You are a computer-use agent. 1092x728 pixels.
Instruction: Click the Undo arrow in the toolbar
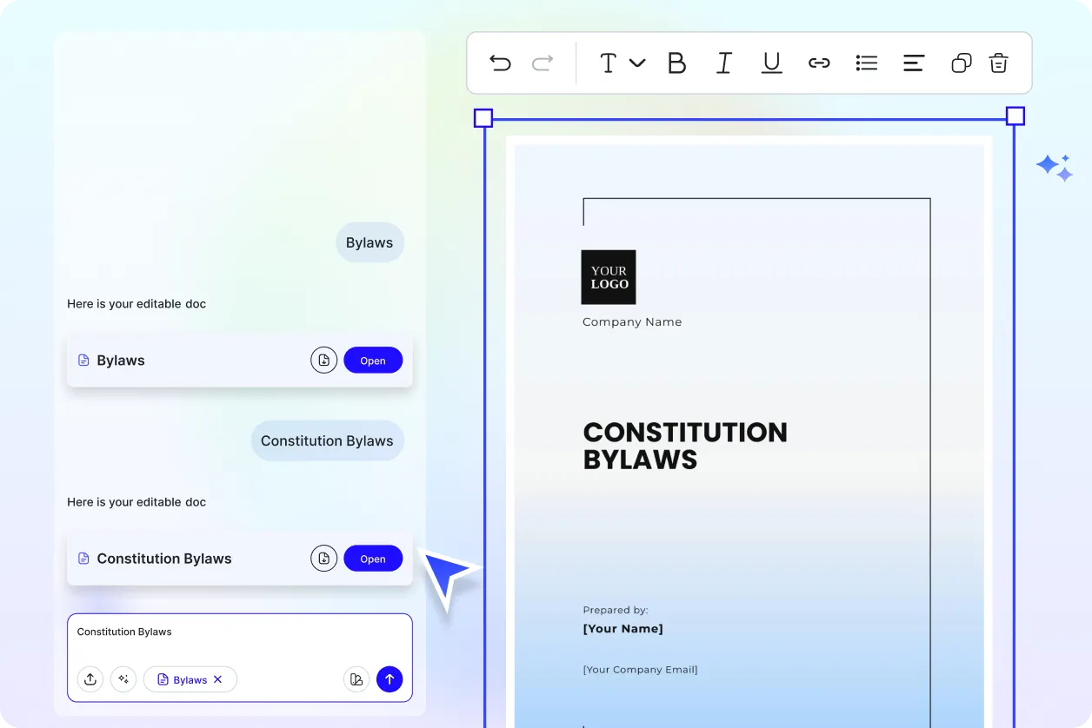pos(500,63)
